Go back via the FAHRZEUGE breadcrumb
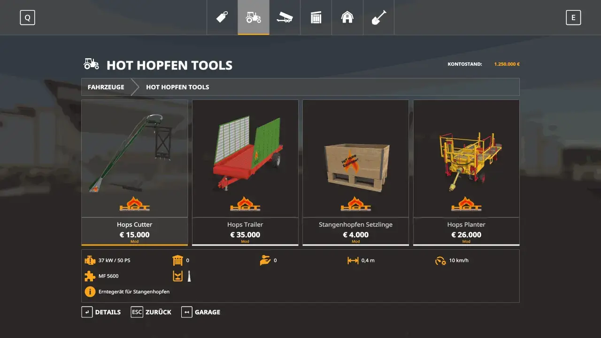 (x=106, y=87)
